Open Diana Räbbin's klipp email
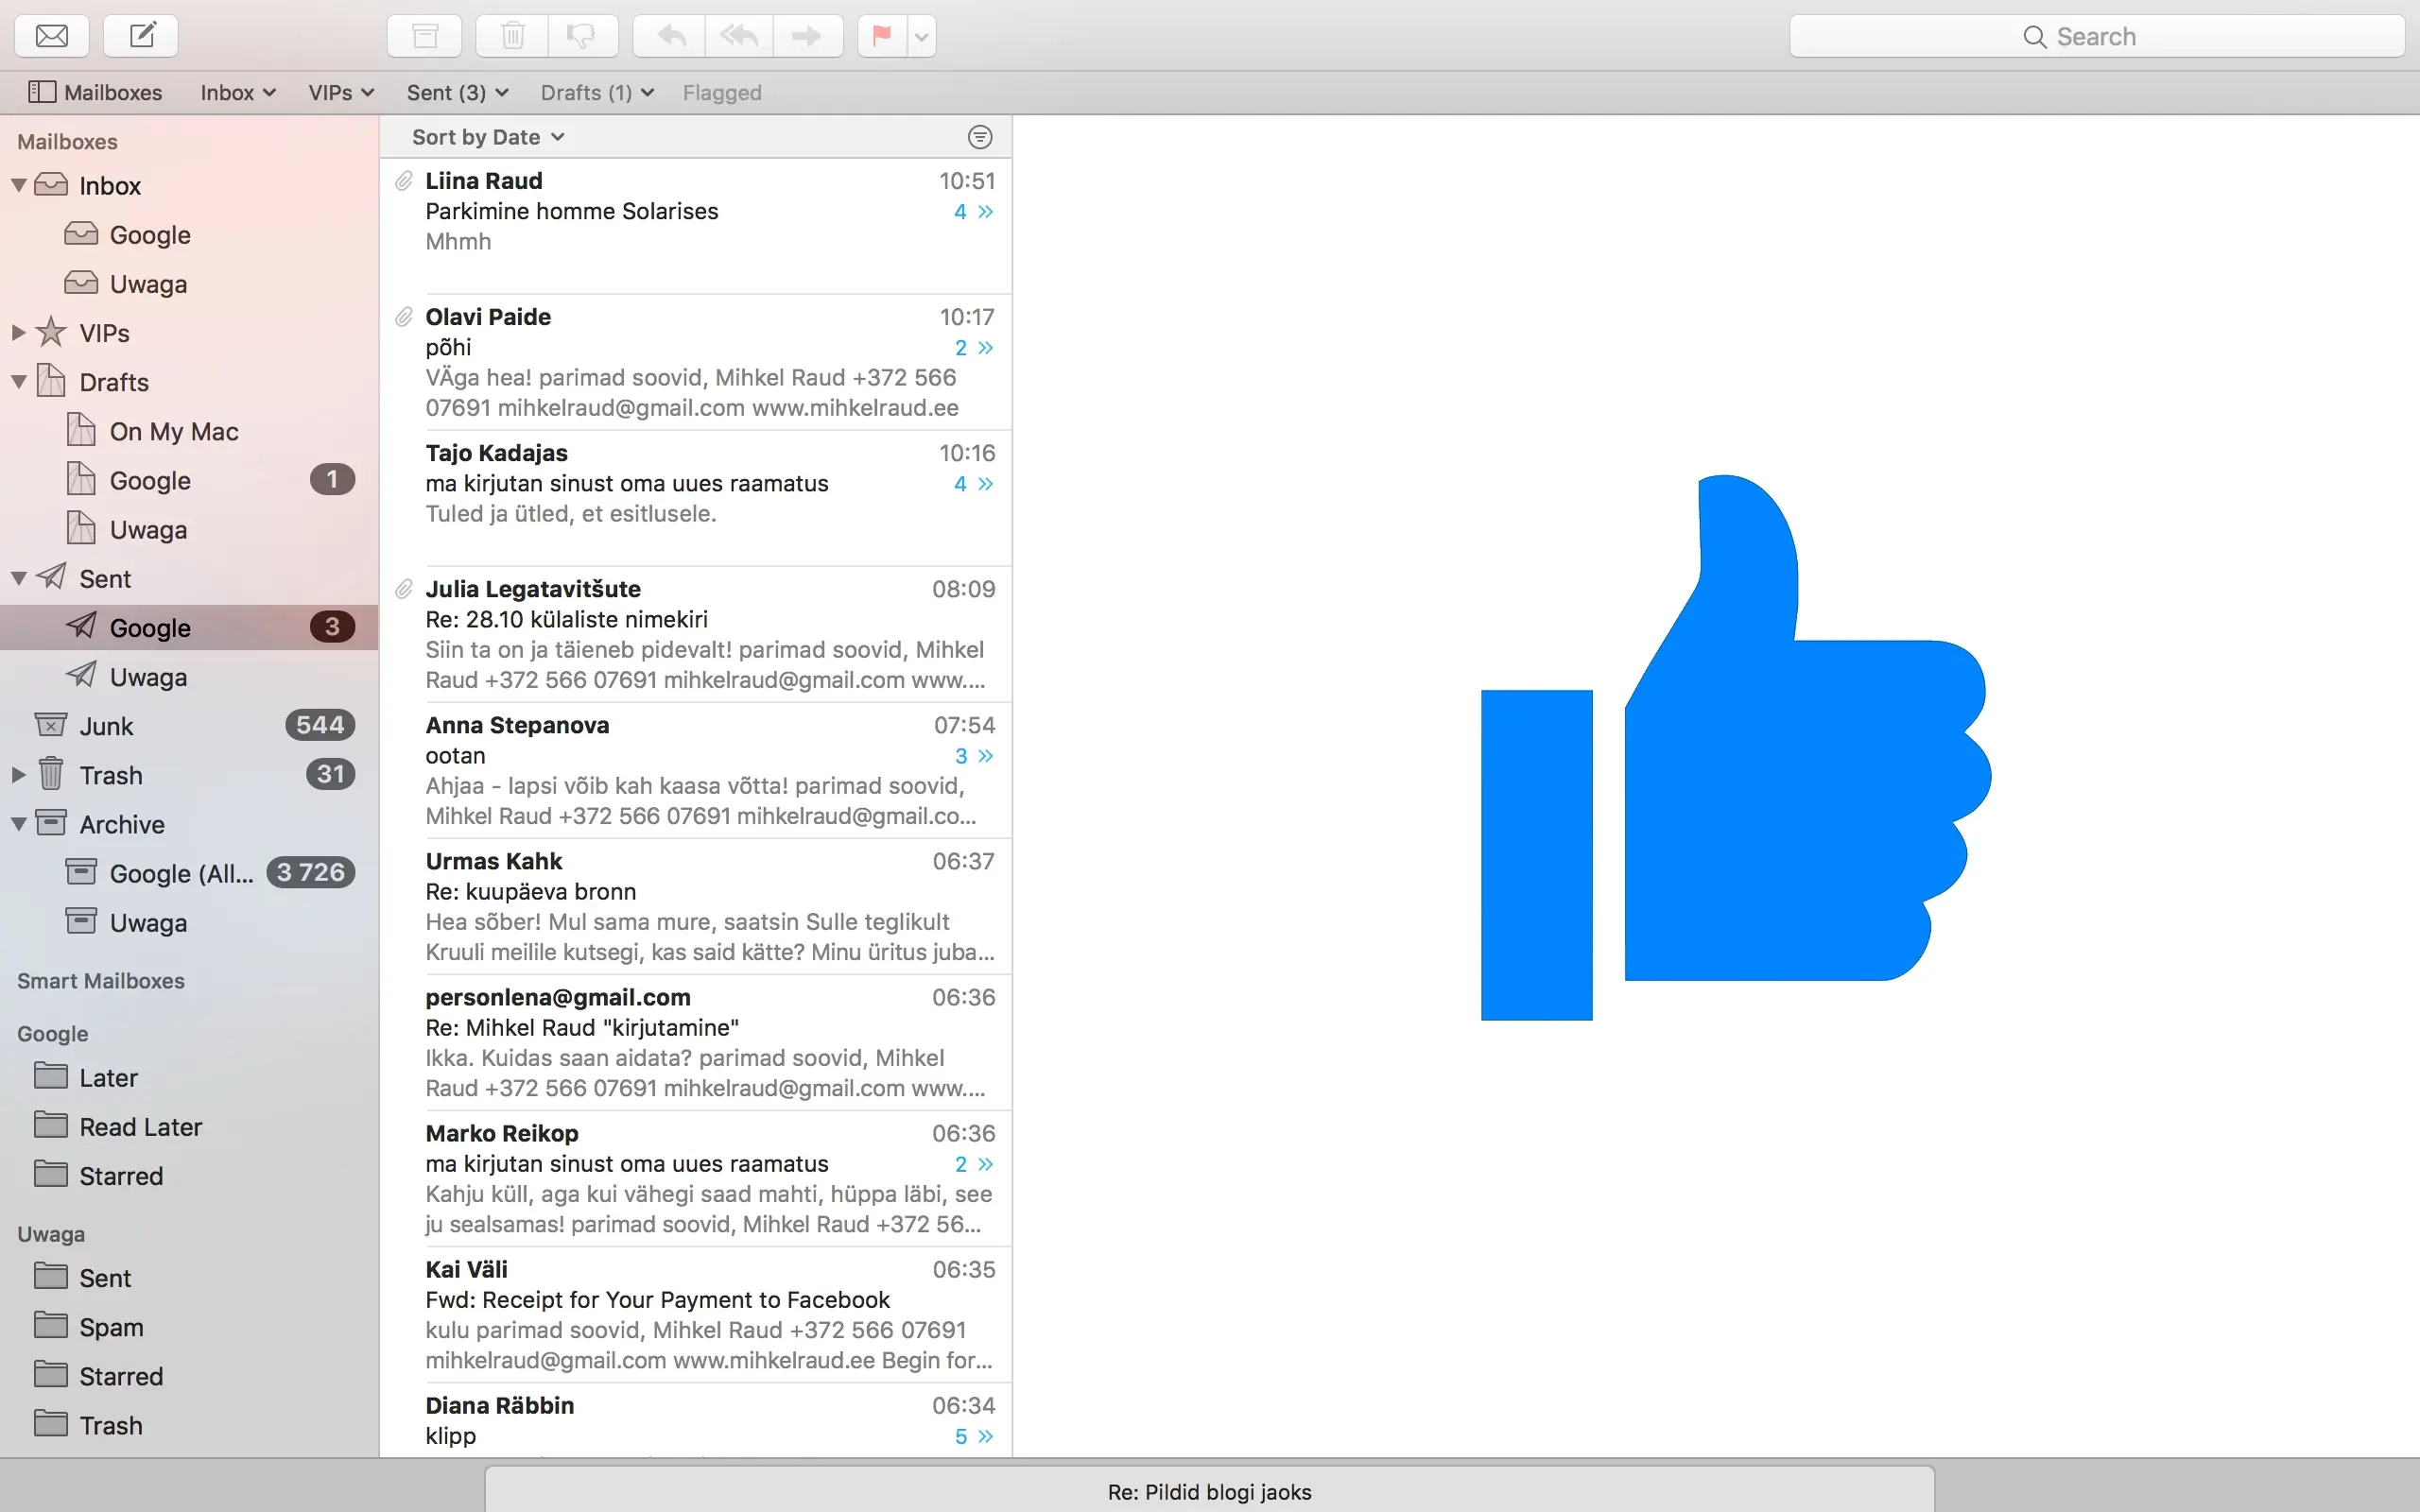This screenshot has height=1512, width=2420. [x=696, y=1420]
